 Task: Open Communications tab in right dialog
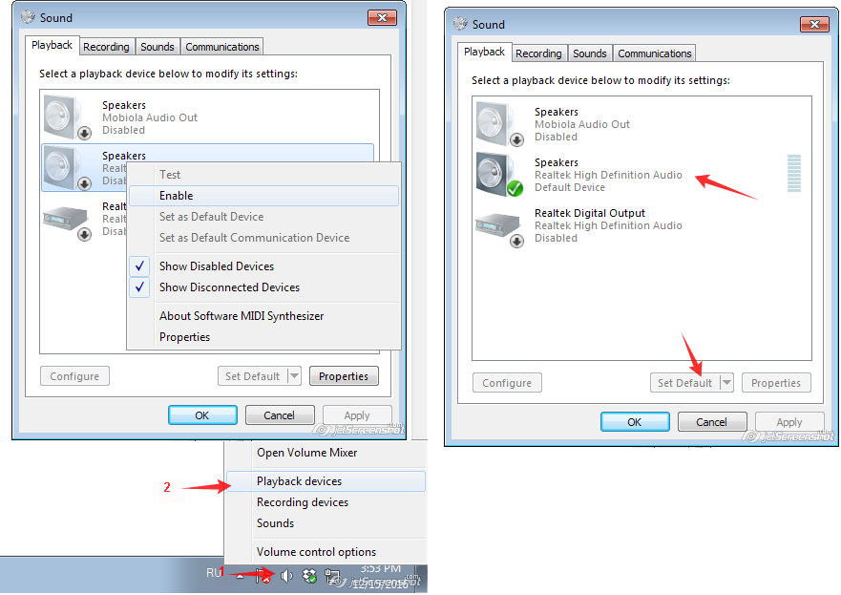pos(654,53)
